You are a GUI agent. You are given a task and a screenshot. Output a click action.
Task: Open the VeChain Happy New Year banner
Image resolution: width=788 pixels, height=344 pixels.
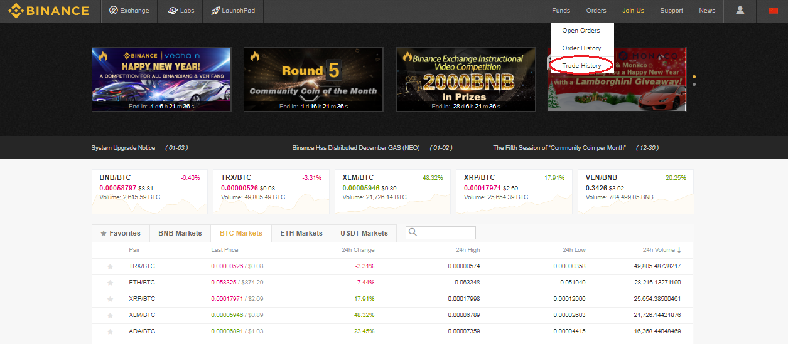pos(161,80)
